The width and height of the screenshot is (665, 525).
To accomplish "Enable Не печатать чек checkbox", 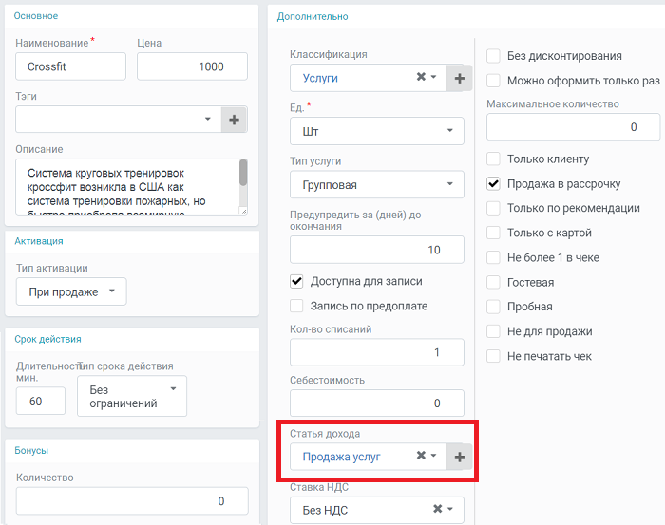I will (x=493, y=356).
